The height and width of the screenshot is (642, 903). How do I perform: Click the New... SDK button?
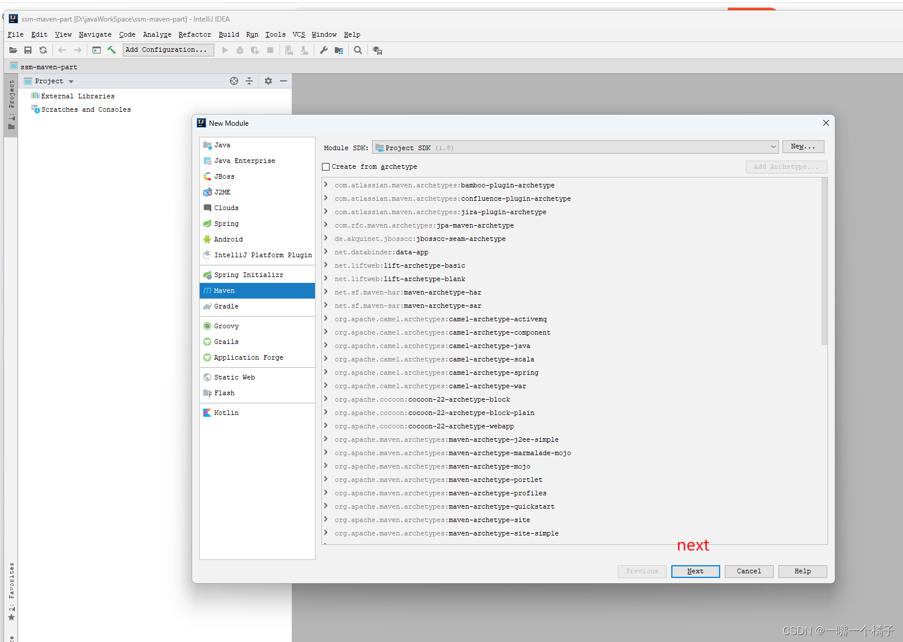803,147
